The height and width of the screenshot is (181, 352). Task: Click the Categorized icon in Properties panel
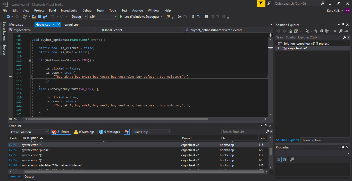click(x=278, y=159)
